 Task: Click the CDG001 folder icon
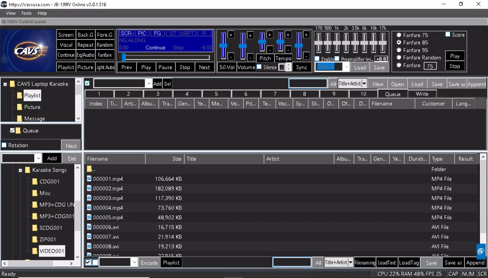click(x=35, y=181)
